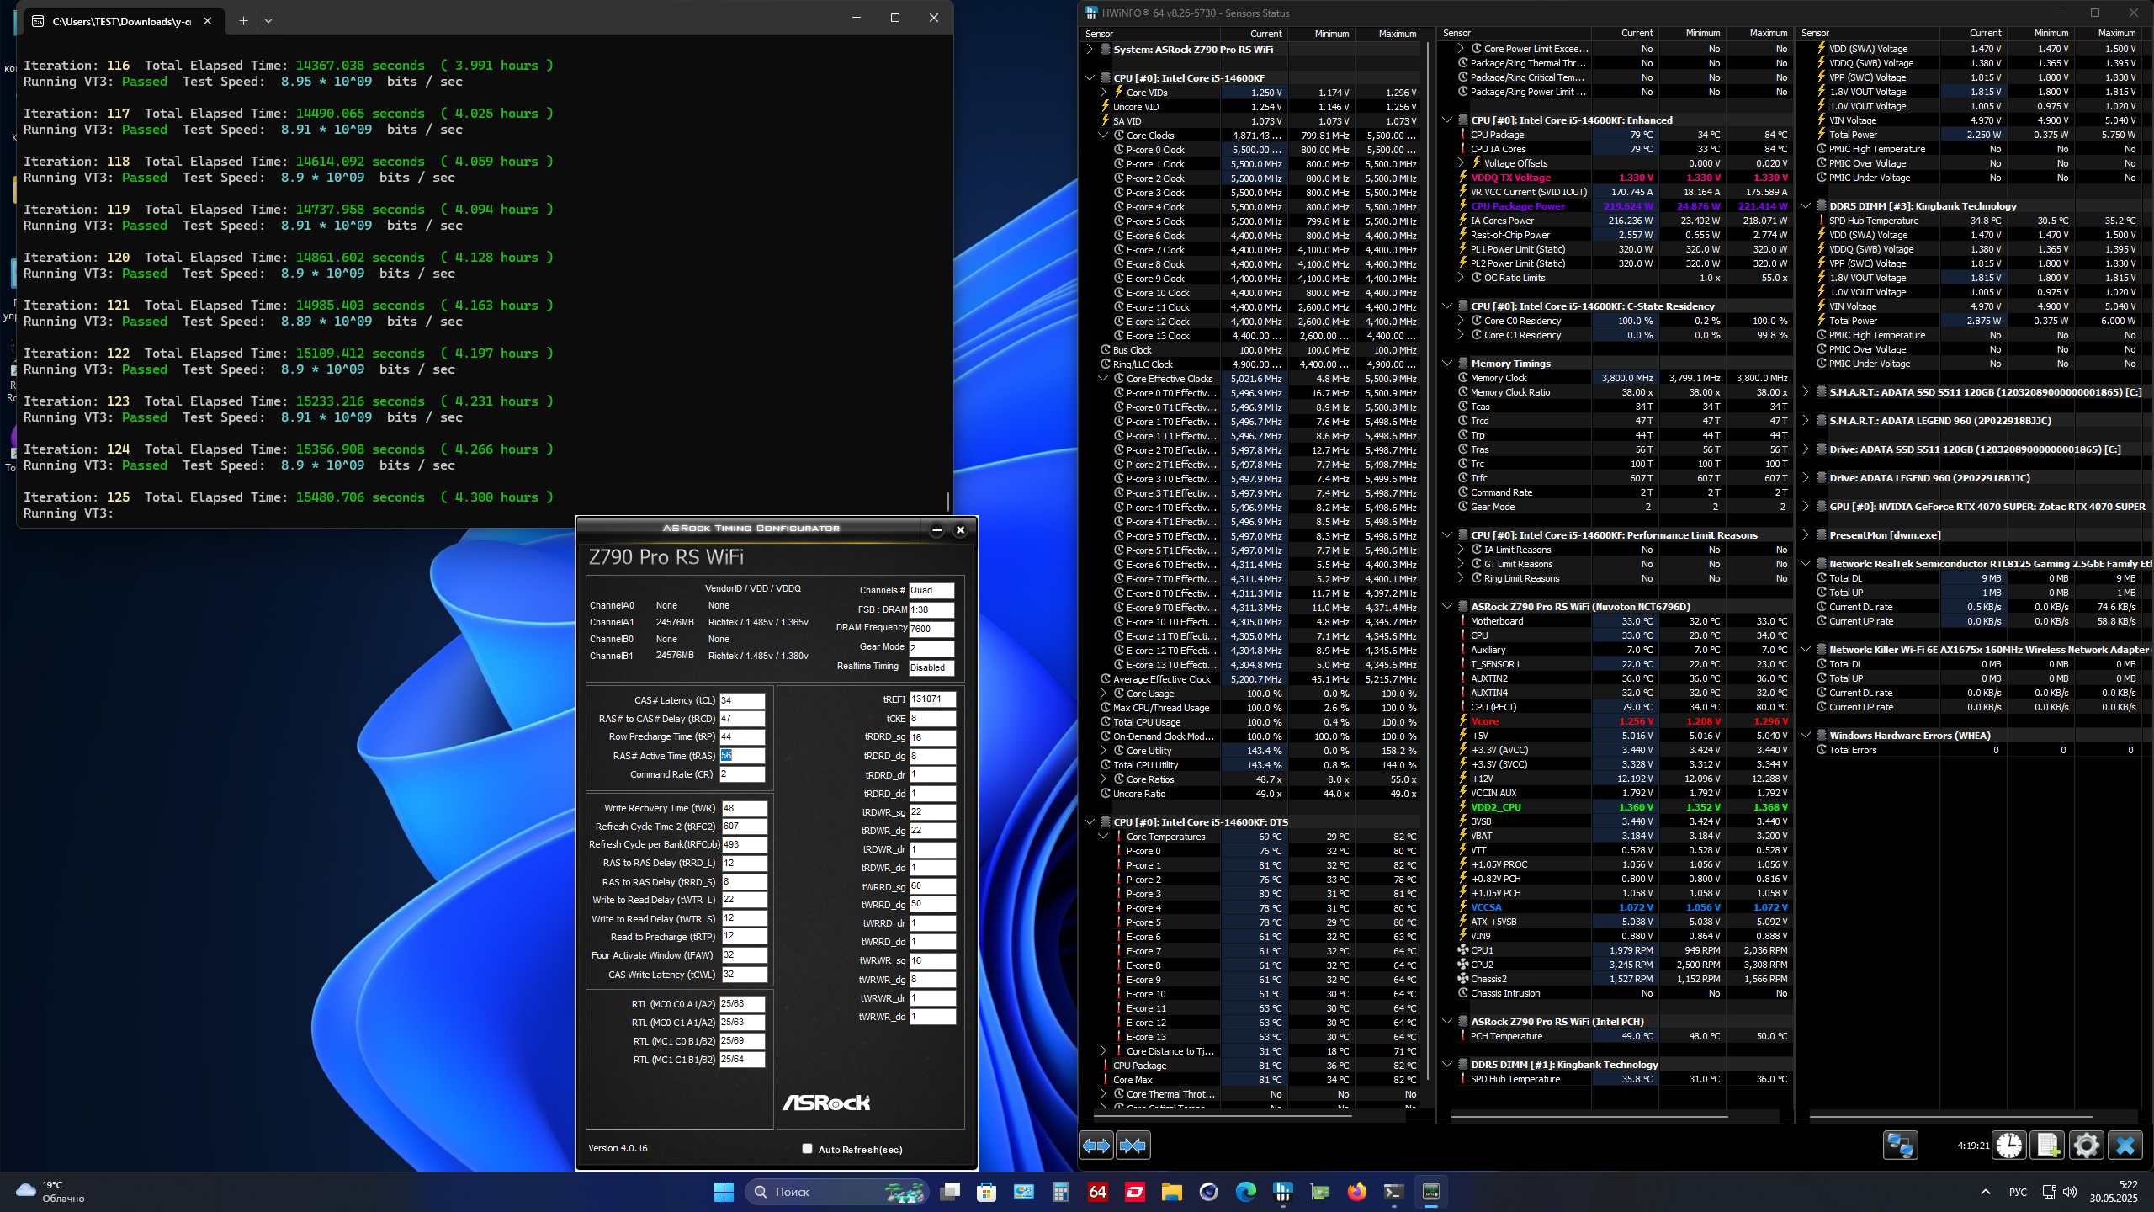Show hidden system tray icons
2154x1212 pixels.
click(1986, 1192)
